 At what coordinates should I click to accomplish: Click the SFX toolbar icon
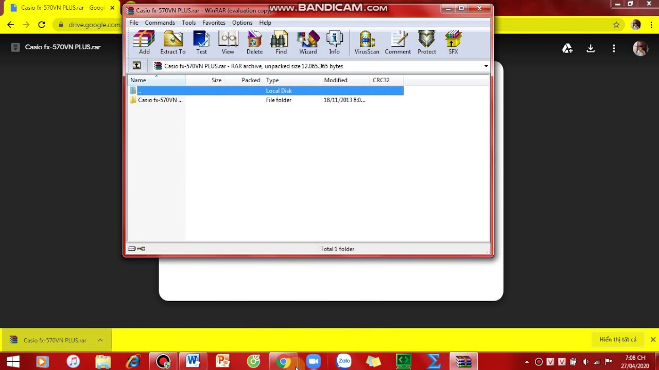[x=453, y=43]
